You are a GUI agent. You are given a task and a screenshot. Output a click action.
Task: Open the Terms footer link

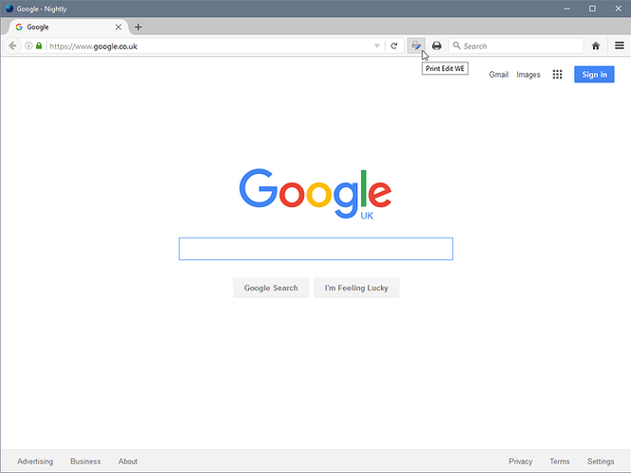(560, 462)
